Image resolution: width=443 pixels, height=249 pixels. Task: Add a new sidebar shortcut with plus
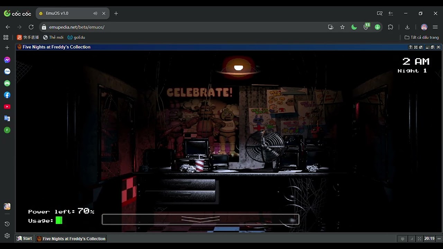(7, 48)
